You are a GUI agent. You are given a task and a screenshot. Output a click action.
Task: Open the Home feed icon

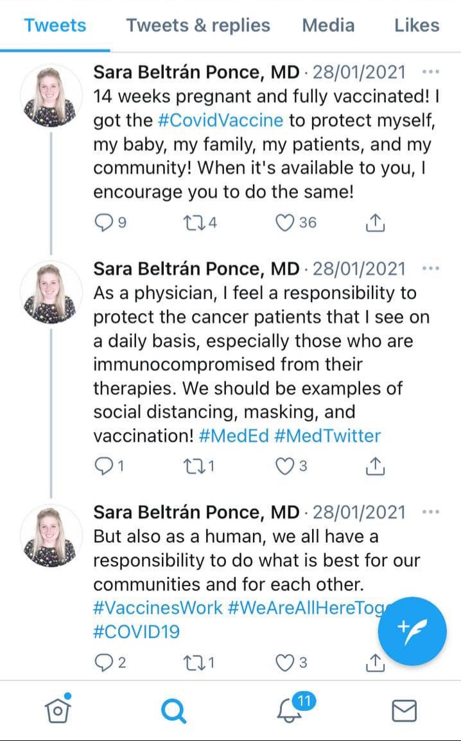click(x=58, y=710)
